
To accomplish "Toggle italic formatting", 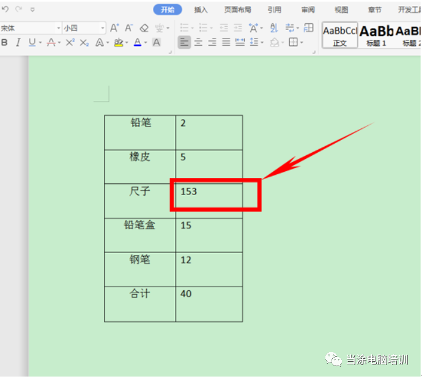I will [x=18, y=42].
